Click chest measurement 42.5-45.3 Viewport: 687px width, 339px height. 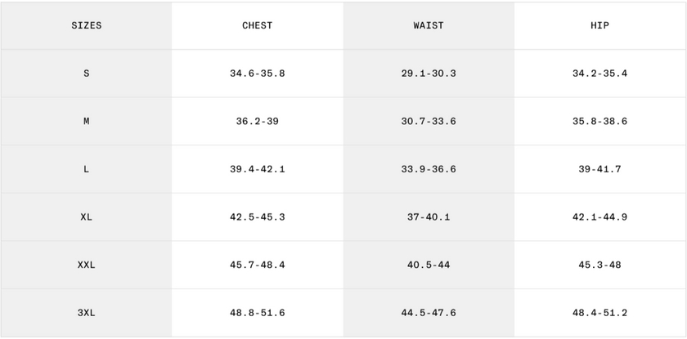[x=257, y=217]
